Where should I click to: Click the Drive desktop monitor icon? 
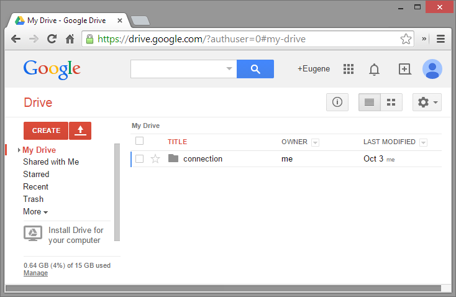click(x=33, y=233)
